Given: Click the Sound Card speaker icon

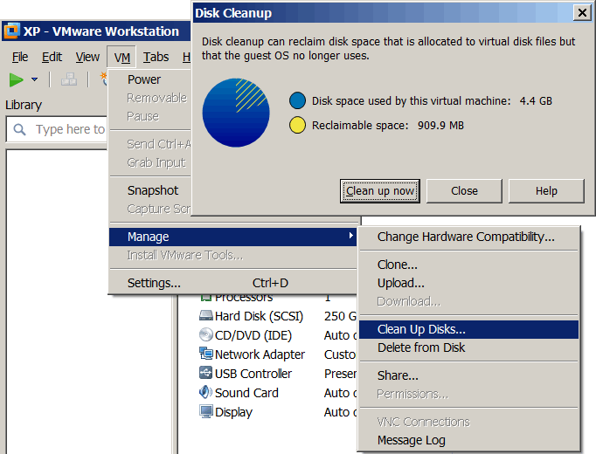Looking at the screenshot, I should pyautogui.click(x=205, y=392).
